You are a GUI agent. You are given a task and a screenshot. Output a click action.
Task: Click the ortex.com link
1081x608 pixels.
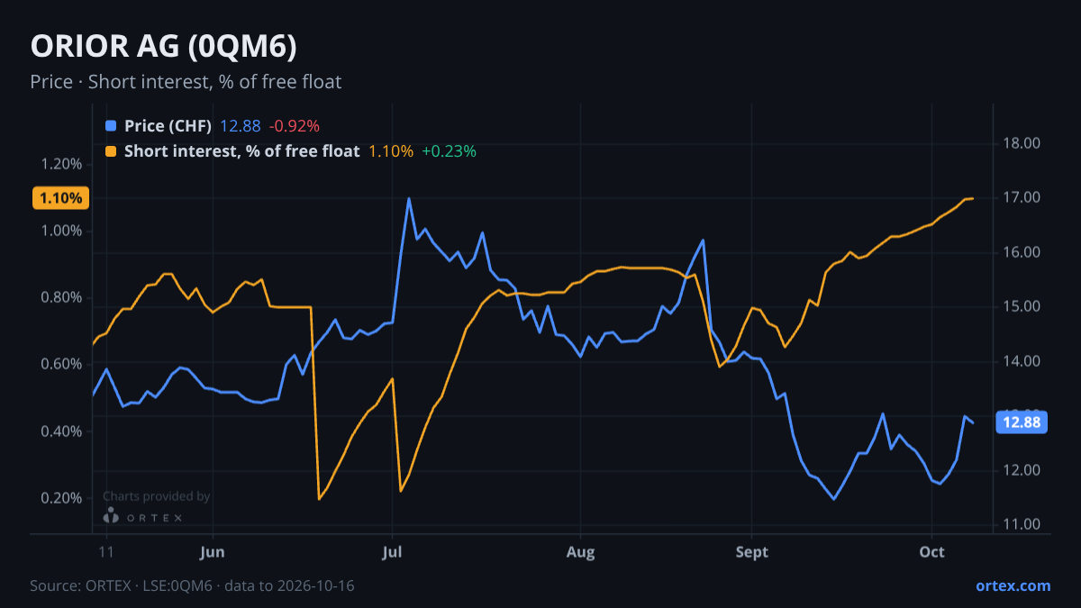point(1013,585)
